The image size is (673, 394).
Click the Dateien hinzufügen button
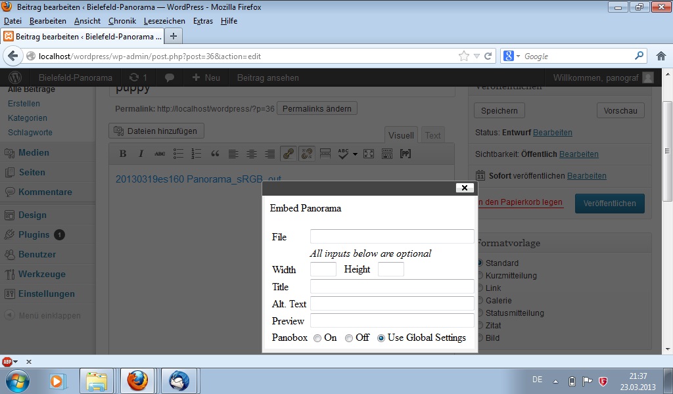tap(156, 131)
